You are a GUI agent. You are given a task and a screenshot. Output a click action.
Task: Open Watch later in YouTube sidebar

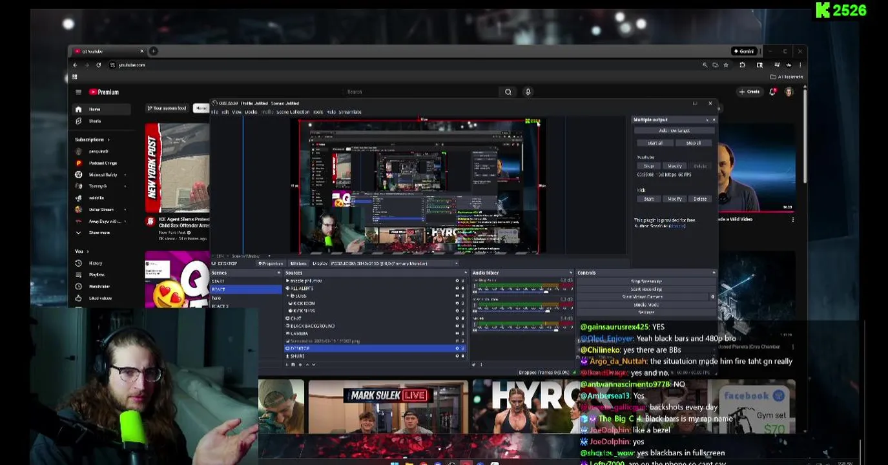(x=99, y=286)
